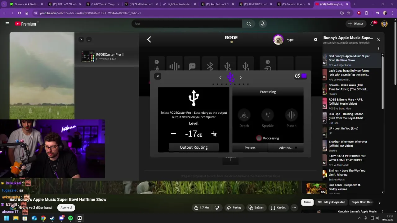This screenshot has width=397, height=223.
Task: Reload the page
Action: click(19, 13)
